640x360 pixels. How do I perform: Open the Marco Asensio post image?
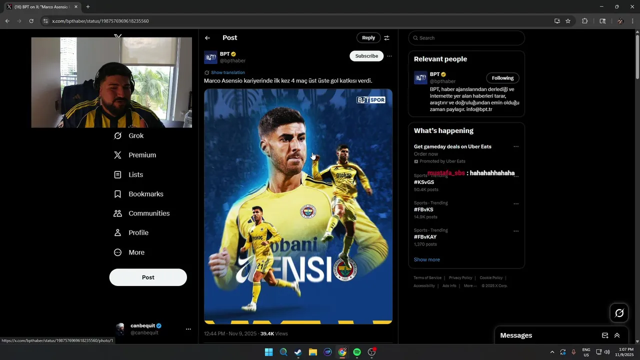pyautogui.click(x=298, y=206)
